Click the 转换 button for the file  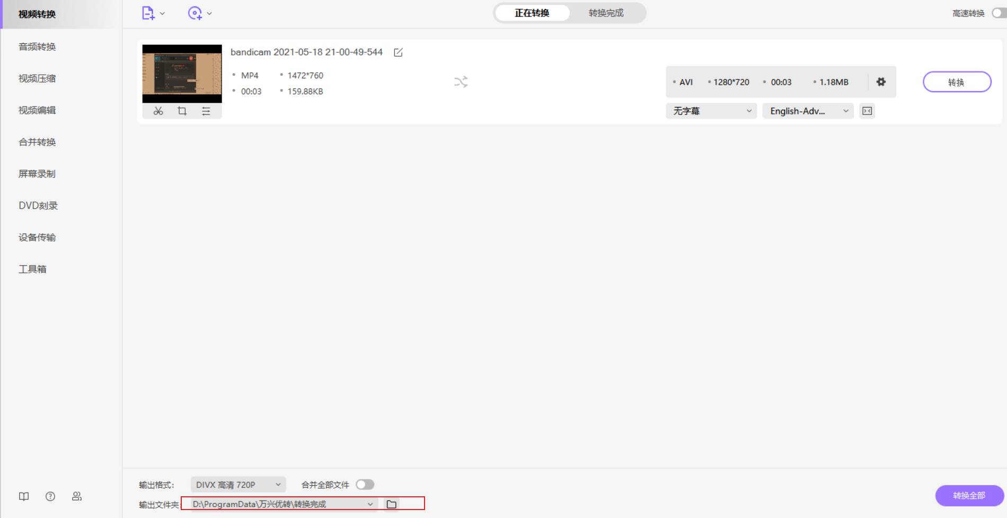[x=957, y=82]
